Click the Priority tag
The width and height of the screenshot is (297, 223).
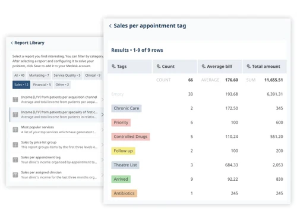[x=121, y=123]
